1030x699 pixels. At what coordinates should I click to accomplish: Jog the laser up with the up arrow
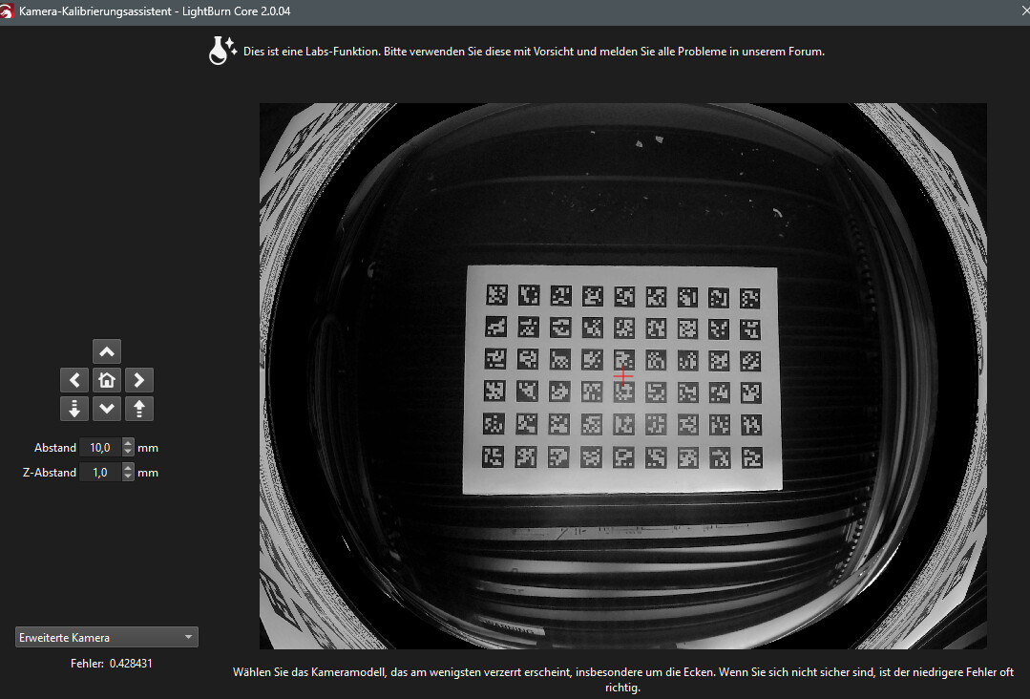pyautogui.click(x=107, y=351)
